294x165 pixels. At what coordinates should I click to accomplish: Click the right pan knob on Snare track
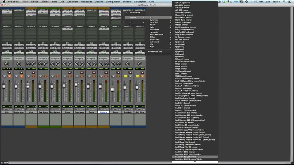point(70,64)
